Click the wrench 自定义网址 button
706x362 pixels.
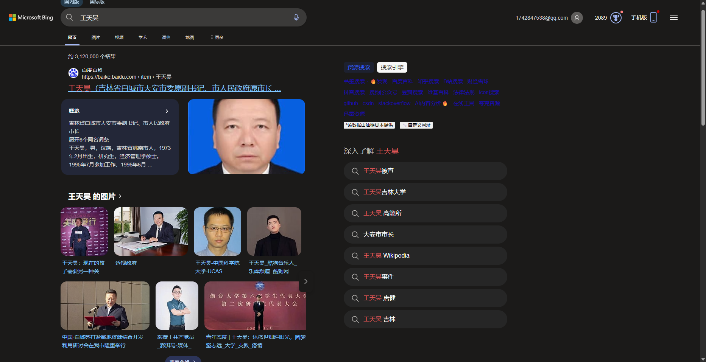pos(416,125)
